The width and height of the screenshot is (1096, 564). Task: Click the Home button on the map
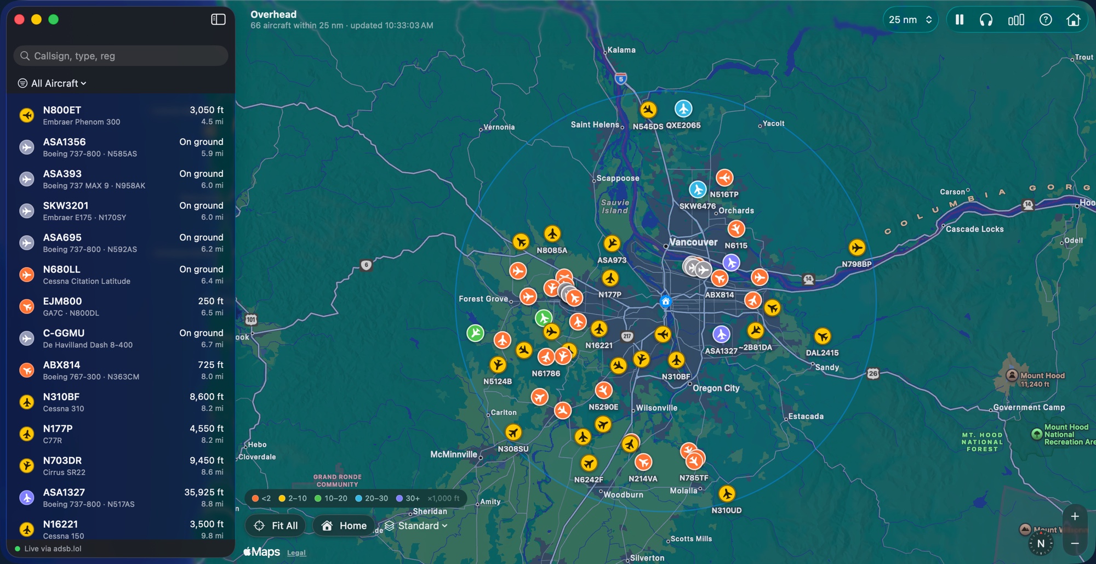344,526
